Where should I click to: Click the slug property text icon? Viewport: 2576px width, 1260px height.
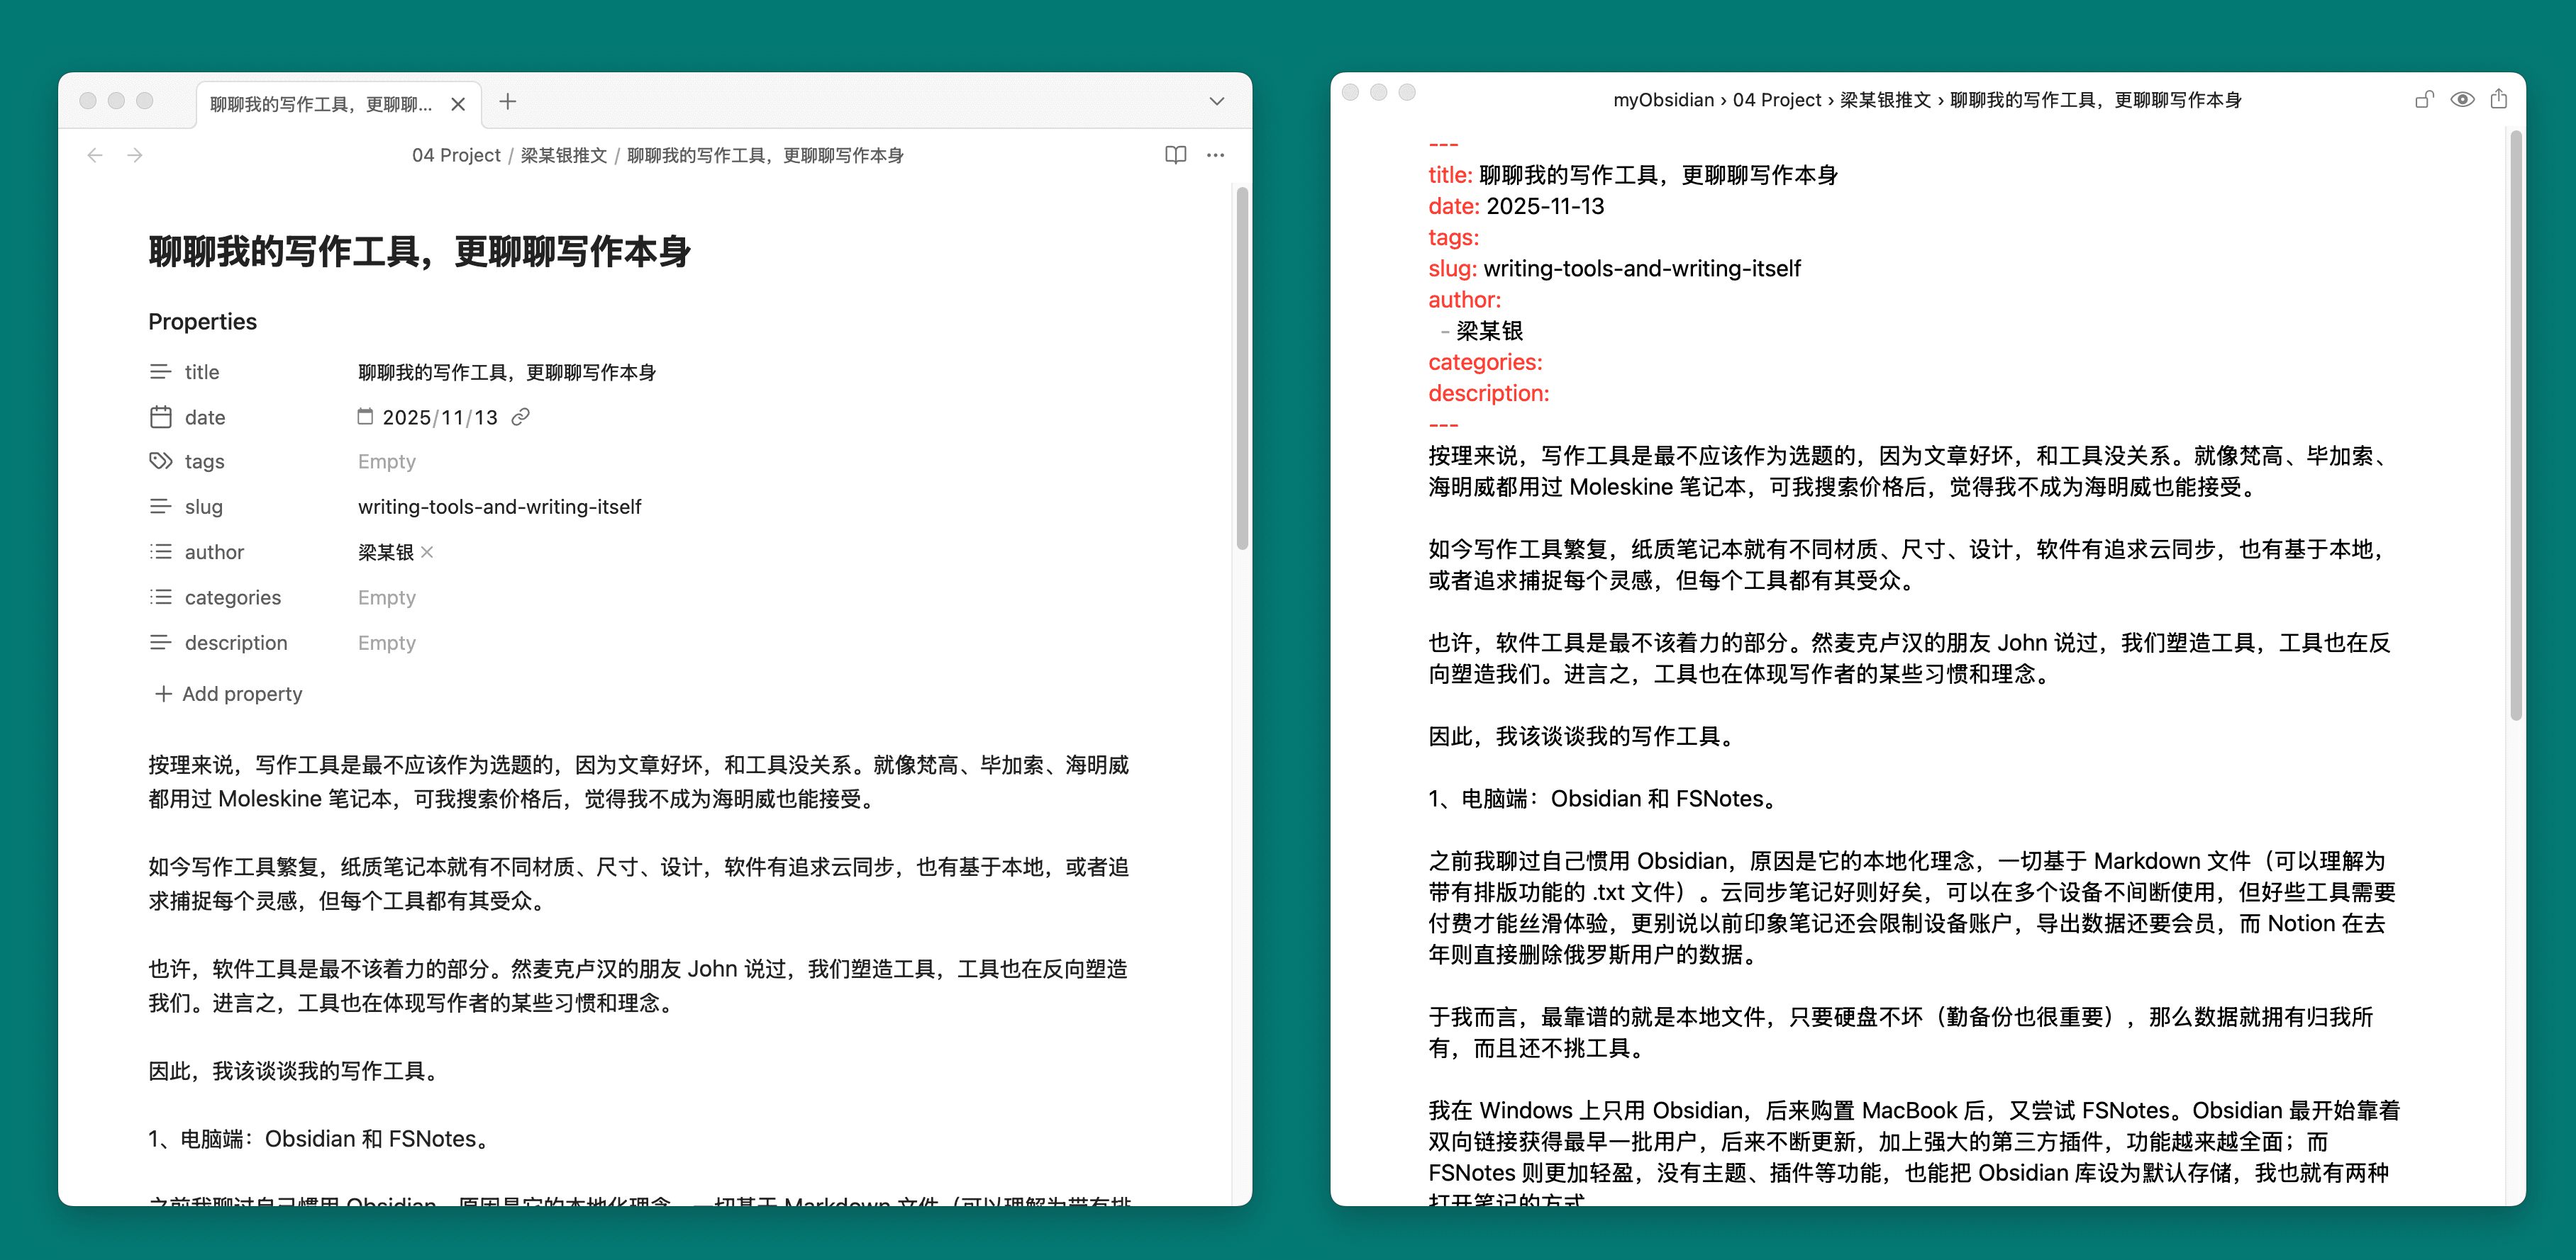[x=160, y=507]
